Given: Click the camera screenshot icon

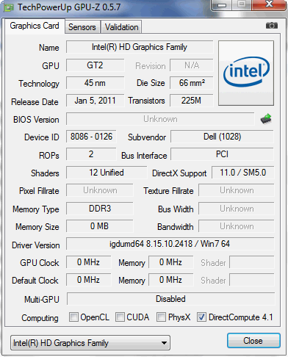Looking at the screenshot, I should coord(272,25).
